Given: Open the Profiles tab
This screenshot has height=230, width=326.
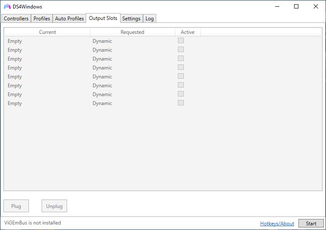Looking at the screenshot, I should click(42, 19).
